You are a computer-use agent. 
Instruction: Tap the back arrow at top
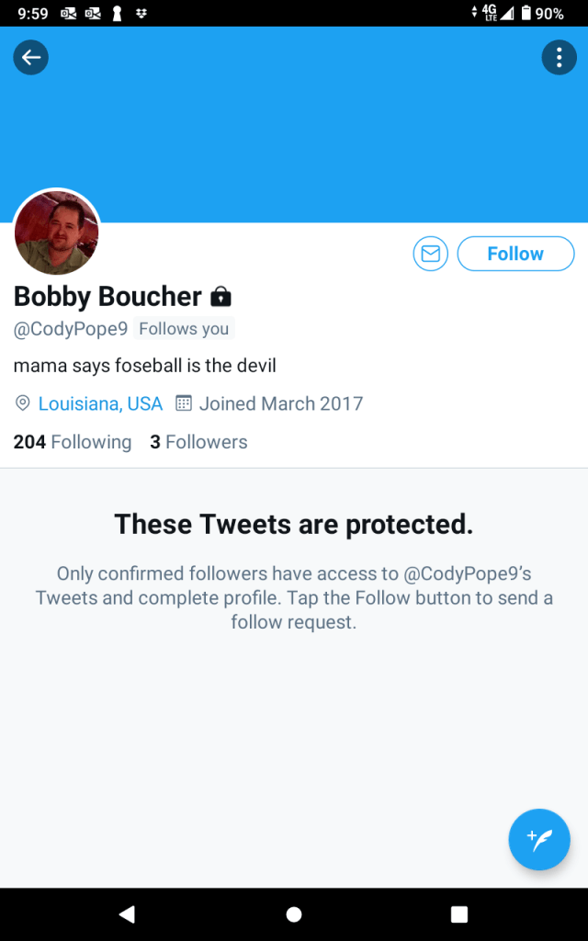tap(30, 58)
